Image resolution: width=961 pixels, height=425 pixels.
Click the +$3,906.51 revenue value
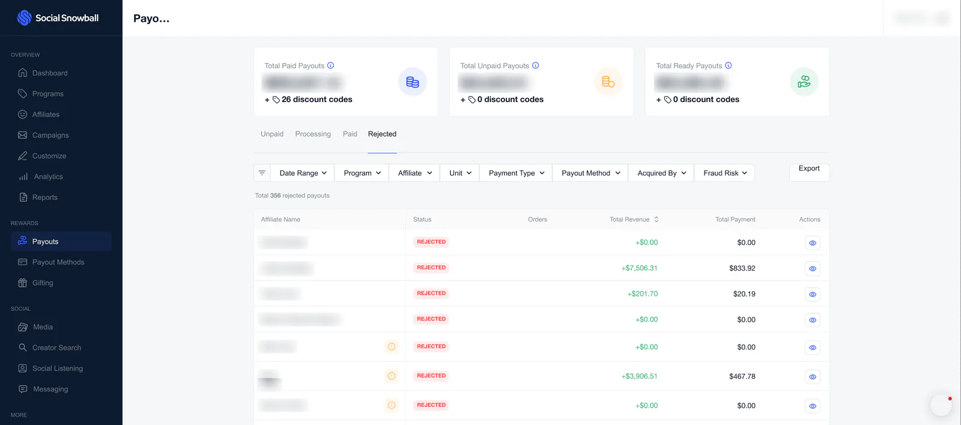[x=640, y=376]
